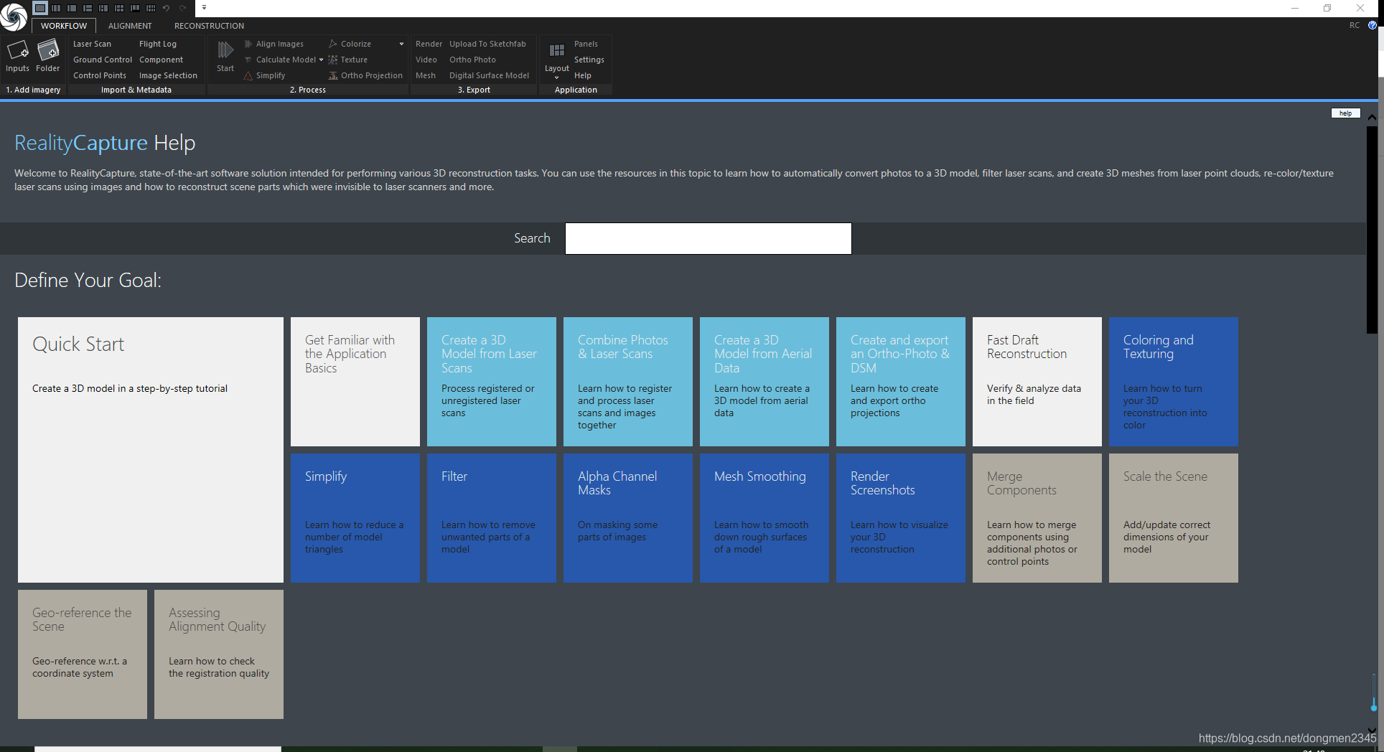Open Combine Photos & Laser Scans tile
The height and width of the screenshot is (752, 1384).
pos(628,382)
